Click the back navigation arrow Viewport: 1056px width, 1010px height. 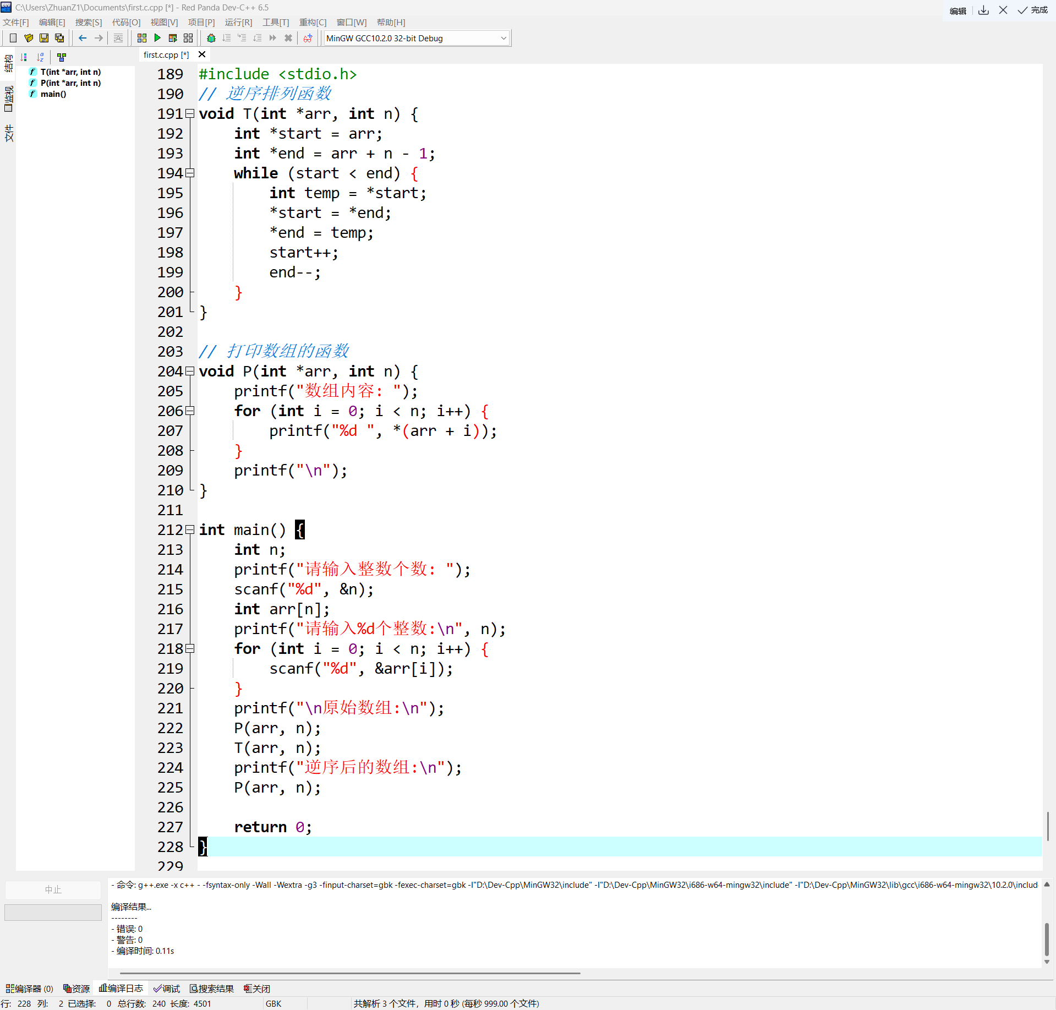click(83, 38)
